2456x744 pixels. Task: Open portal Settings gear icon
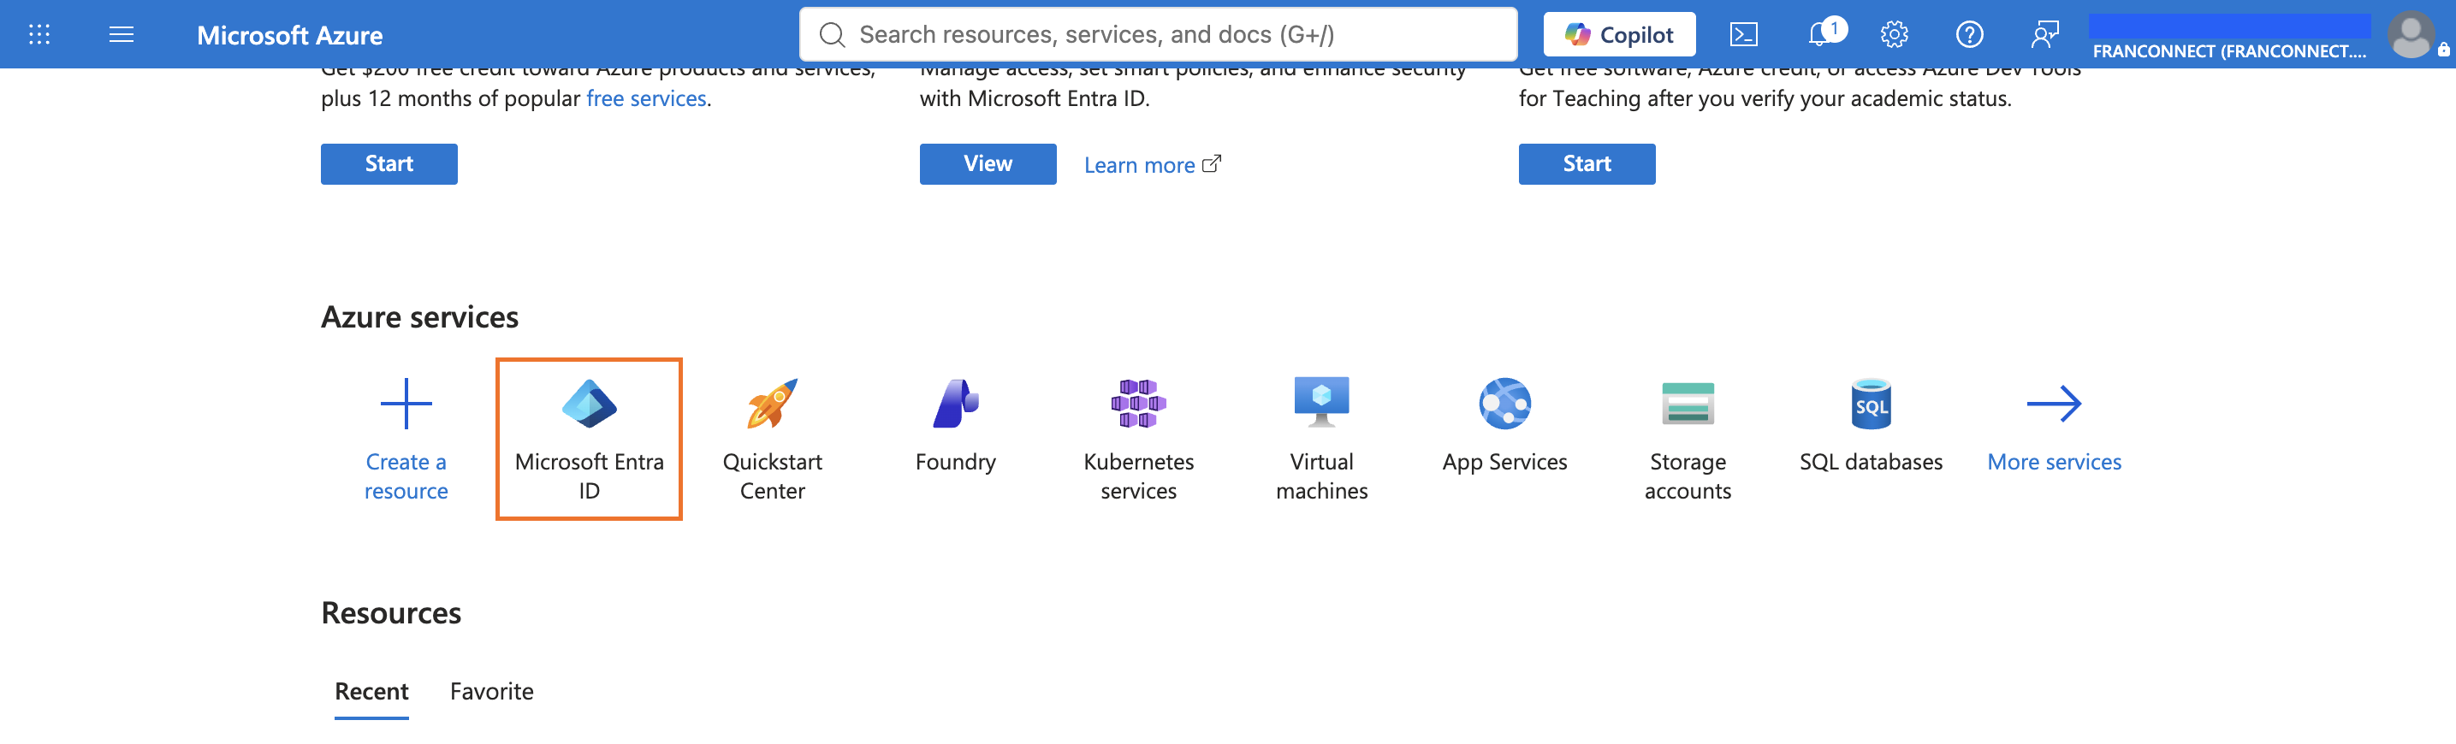[1894, 35]
